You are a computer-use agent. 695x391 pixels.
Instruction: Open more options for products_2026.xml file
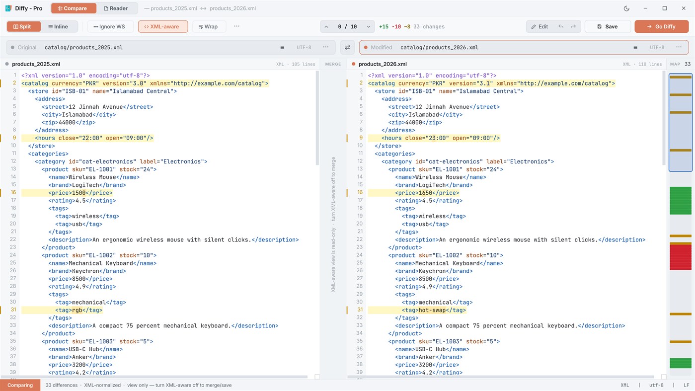point(679,47)
